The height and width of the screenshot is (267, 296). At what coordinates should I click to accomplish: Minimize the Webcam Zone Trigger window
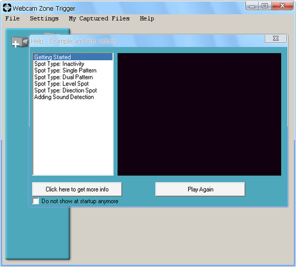click(252, 6)
